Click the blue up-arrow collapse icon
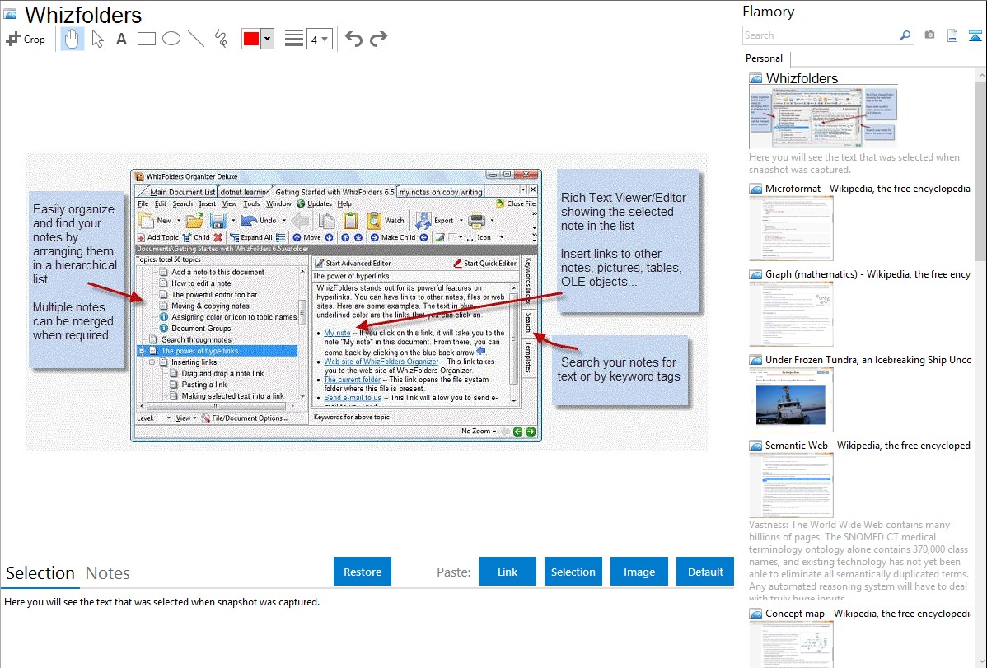The width and height of the screenshot is (987, 668). pyautogui.click(x=975, y=35)
